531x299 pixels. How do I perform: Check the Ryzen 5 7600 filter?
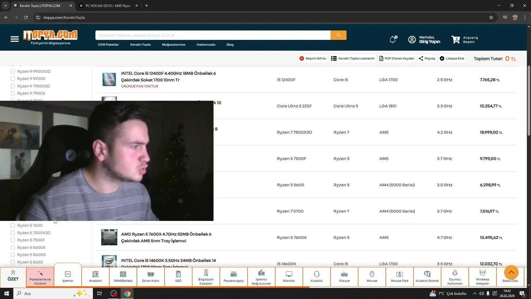coord(13,225)
